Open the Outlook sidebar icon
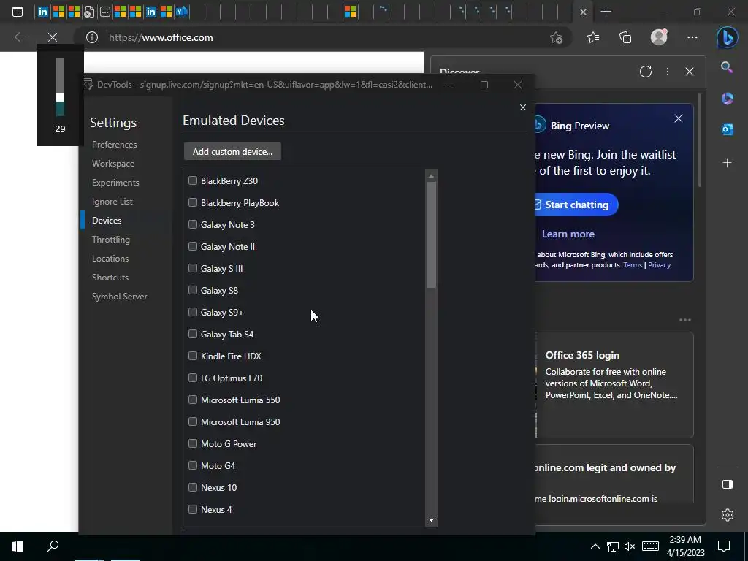Screen dimensions: 748x561 point(727,129)
